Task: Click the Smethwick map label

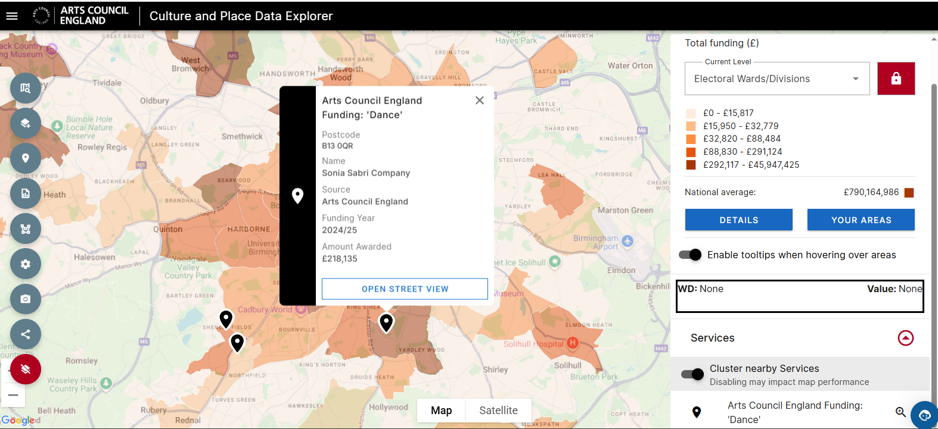Action: click(242, 136)
